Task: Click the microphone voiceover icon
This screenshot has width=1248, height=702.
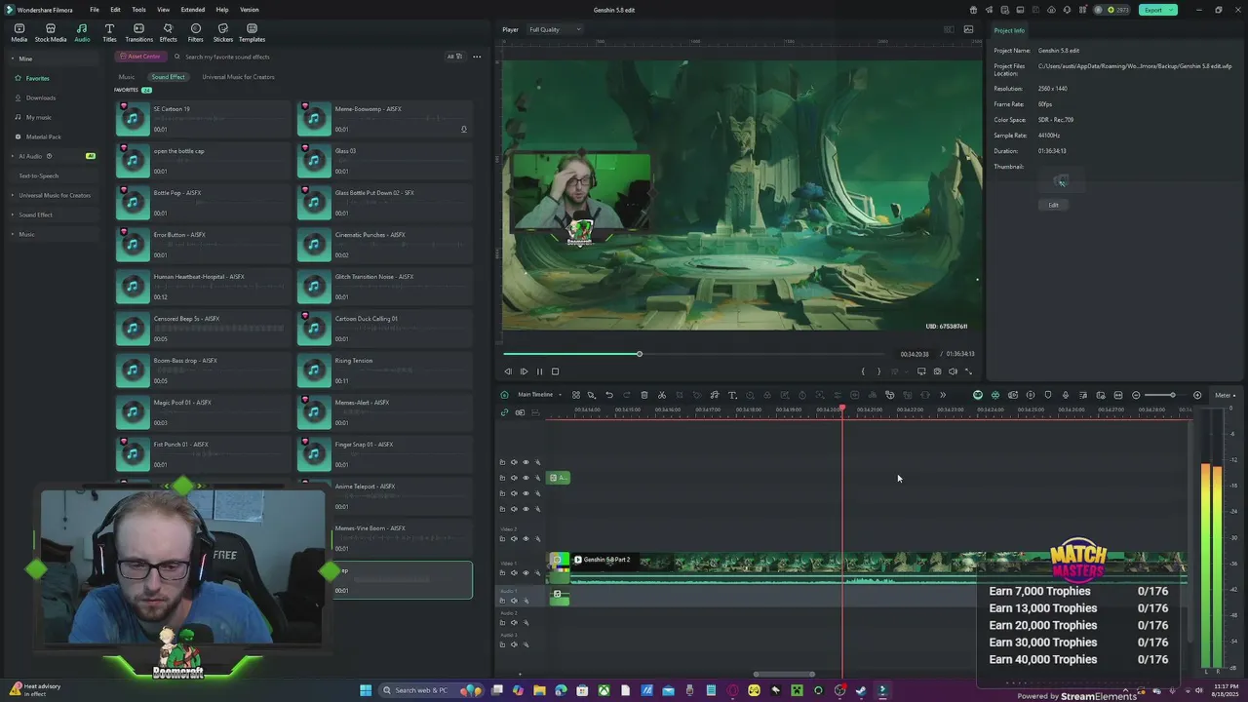Action: point(1066,395)
